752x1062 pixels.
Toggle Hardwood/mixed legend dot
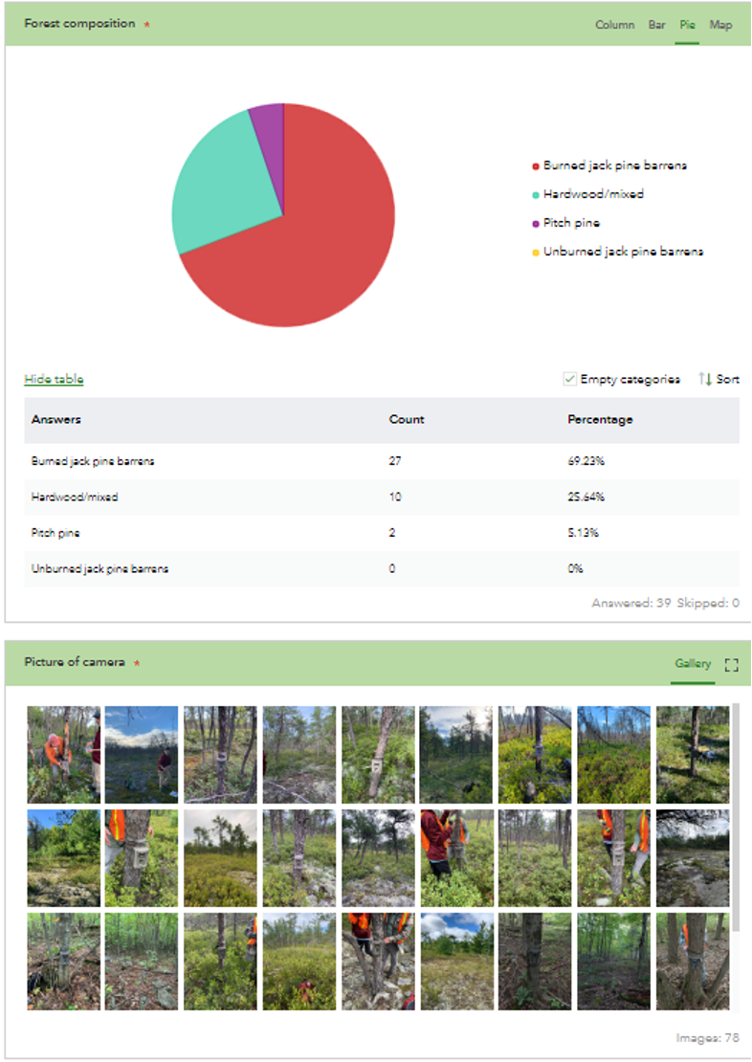(535, 195)
